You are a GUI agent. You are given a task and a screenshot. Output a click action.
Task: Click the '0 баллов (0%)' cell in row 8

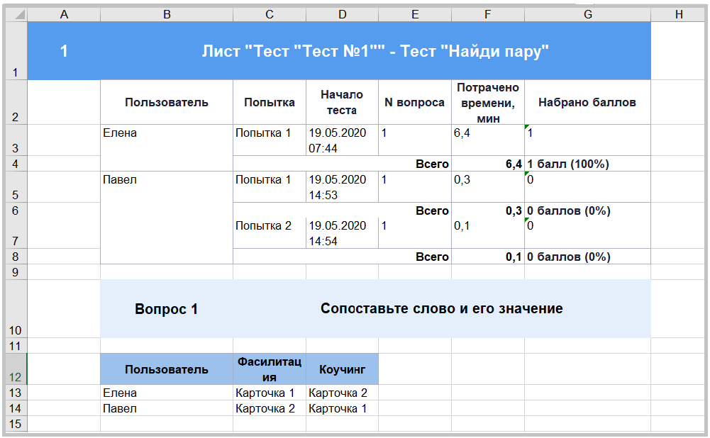pyautogui.click(x=588, y=256)
